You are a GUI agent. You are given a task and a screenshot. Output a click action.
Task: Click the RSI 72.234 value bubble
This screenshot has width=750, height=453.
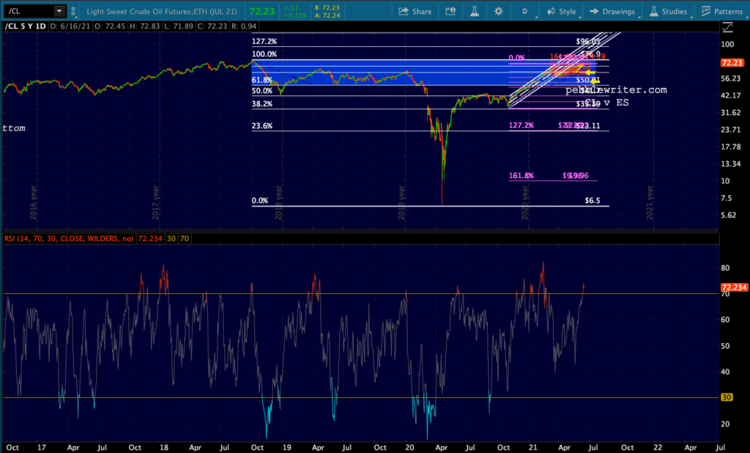tap(734, 287)
